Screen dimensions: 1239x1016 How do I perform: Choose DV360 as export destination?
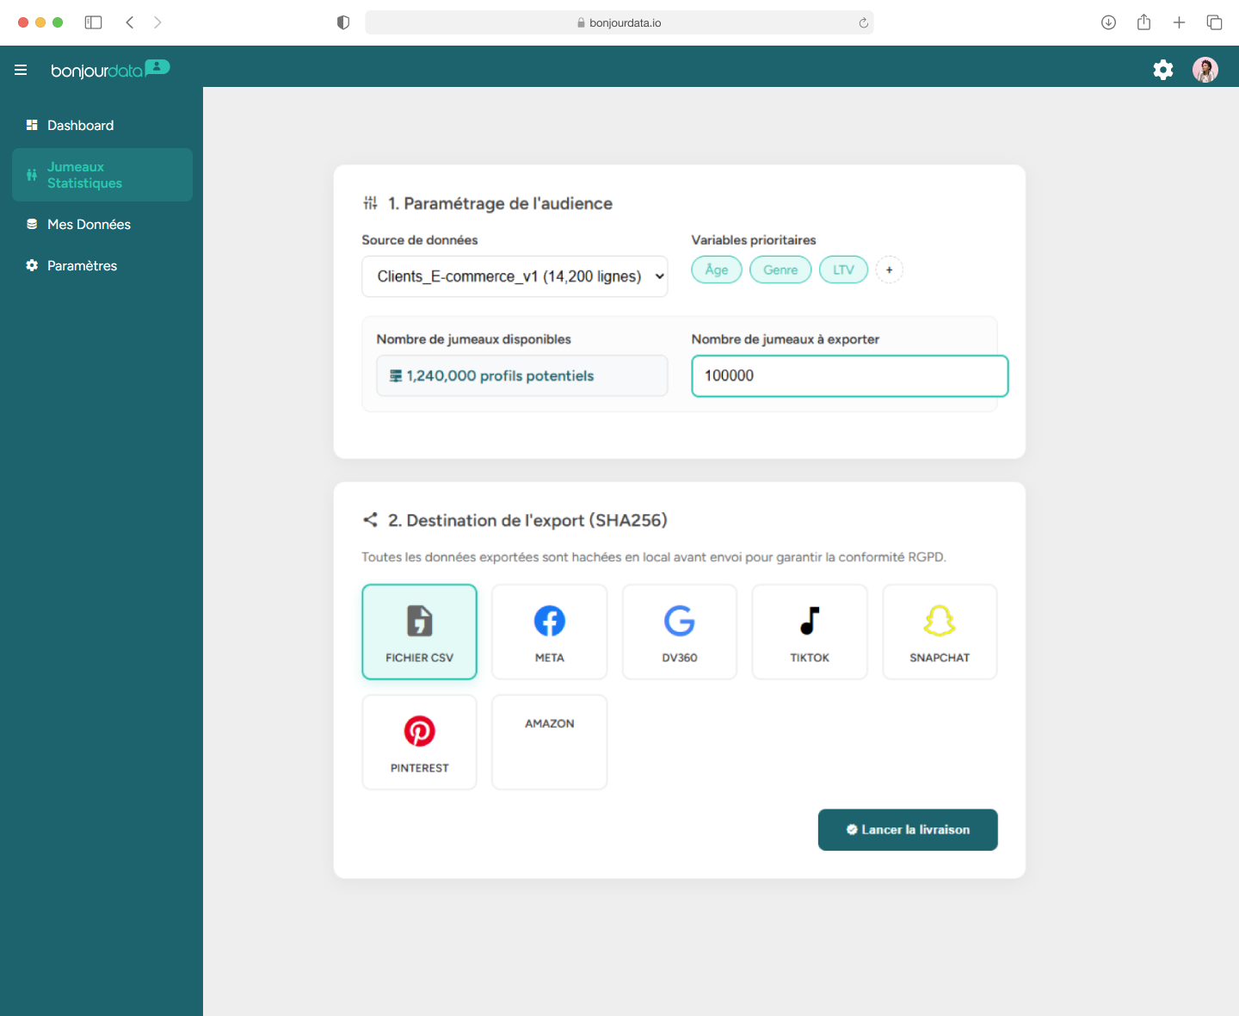point(679,632)
